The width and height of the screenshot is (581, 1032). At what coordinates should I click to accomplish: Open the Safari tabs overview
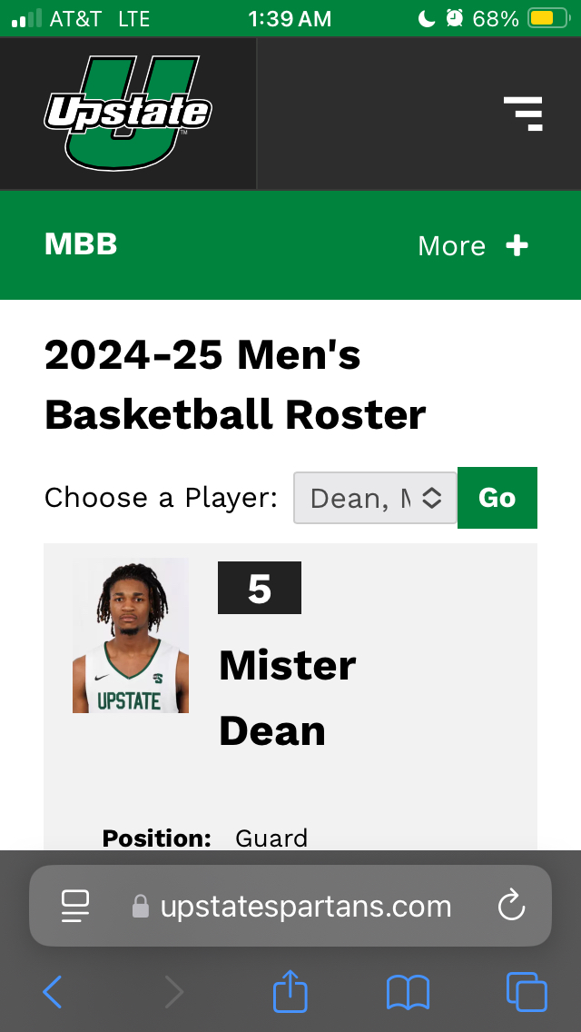(x=526, y=991)
